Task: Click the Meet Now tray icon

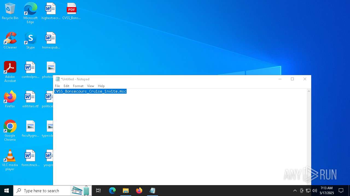Action: point(302,191)
